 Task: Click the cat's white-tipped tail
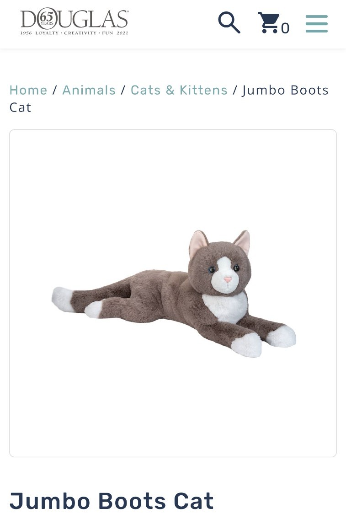point(63,300)
